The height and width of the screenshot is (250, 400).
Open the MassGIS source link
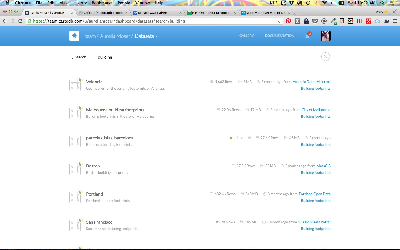(x=323, y=166)
